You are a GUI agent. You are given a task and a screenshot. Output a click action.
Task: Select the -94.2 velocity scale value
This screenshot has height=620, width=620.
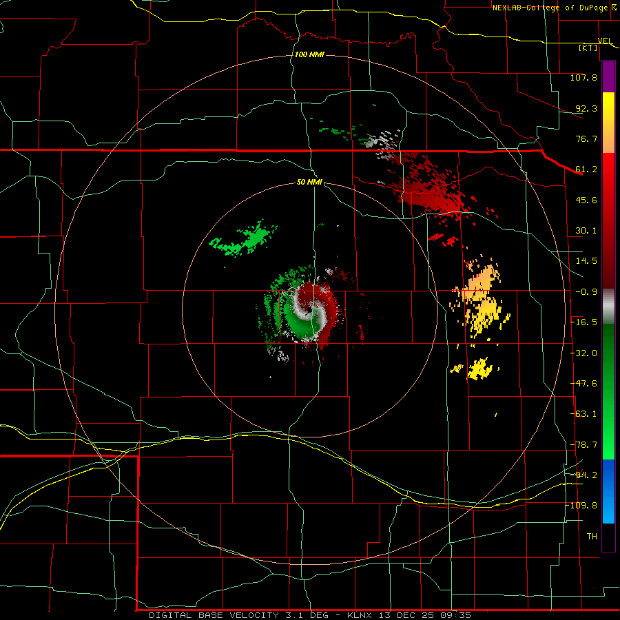pos(583,475)
